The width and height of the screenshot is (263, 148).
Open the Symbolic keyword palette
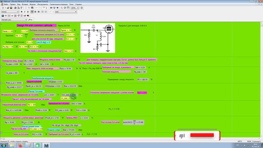coord(28,16)
